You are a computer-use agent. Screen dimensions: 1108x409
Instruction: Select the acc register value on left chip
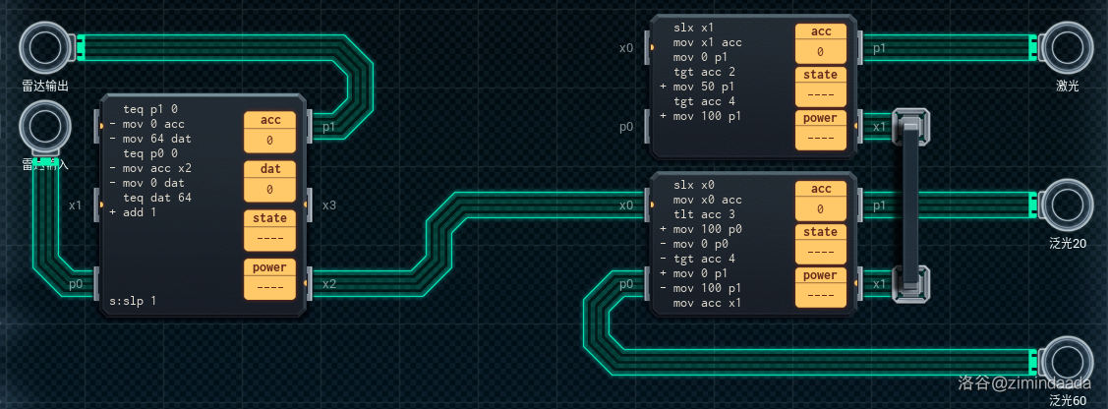269,141
